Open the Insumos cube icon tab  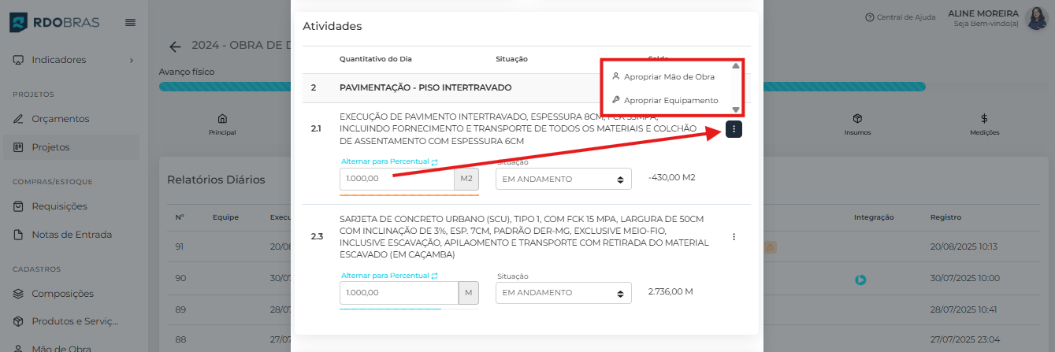[x=857, y=124]
